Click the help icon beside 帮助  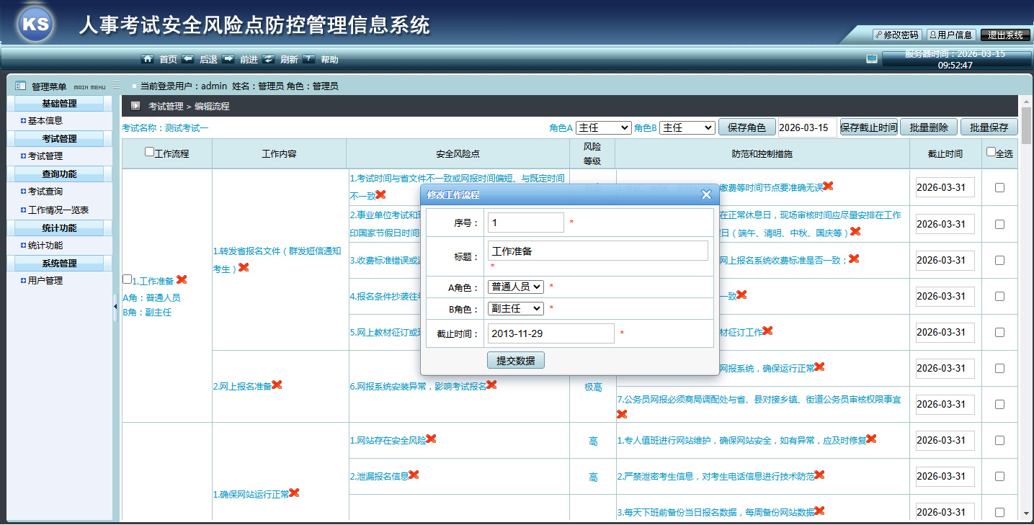click(308, 59)
